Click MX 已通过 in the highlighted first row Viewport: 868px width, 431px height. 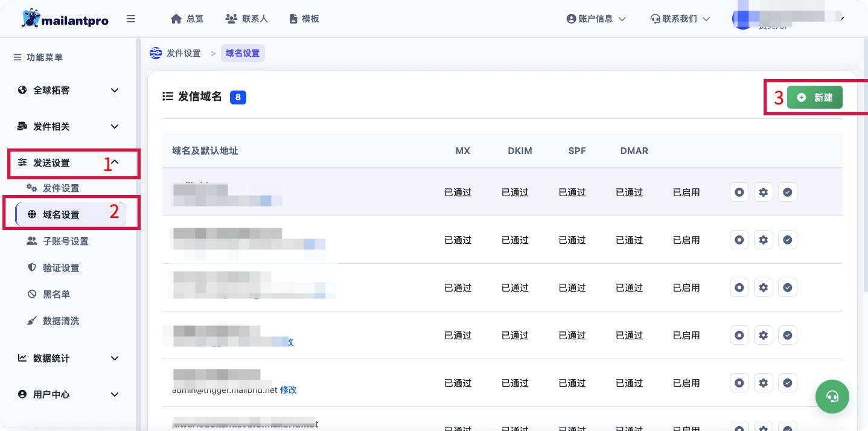[458, 193]
